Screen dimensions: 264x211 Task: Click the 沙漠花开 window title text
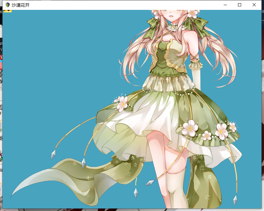coord(21,5)
